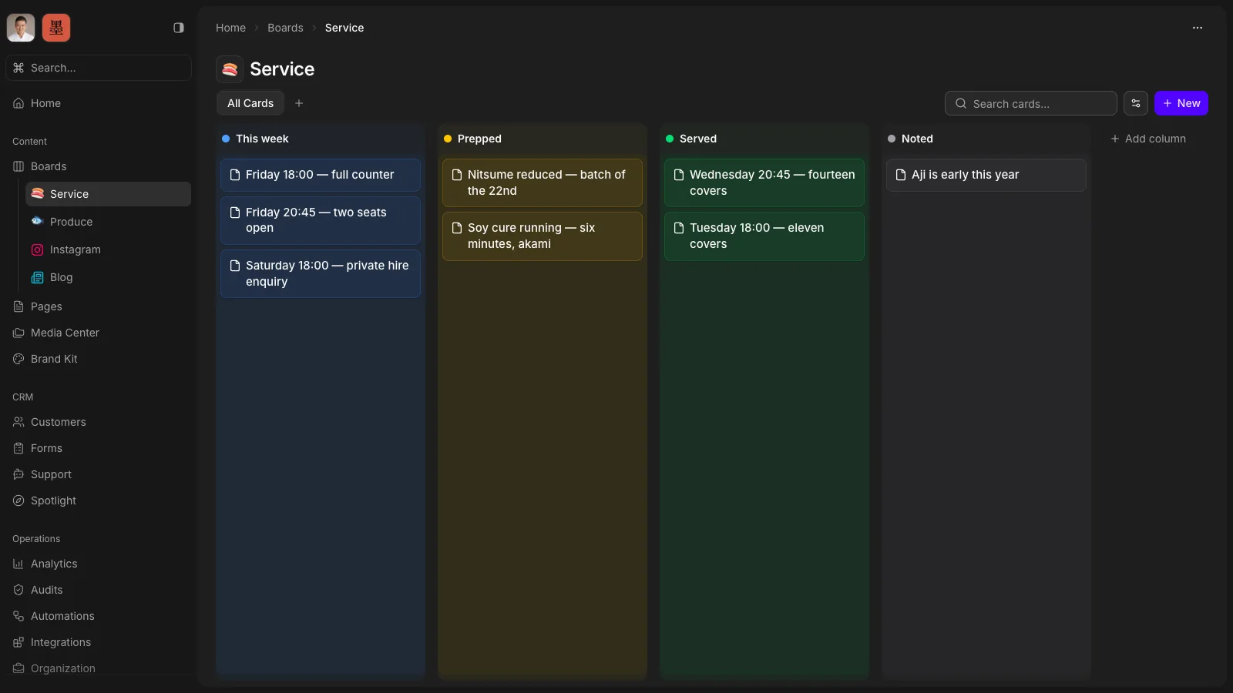Screen dimensions: 1233x693
Task: Open card Saturday 18:00 — private hire enquiry
Action: 321,273
